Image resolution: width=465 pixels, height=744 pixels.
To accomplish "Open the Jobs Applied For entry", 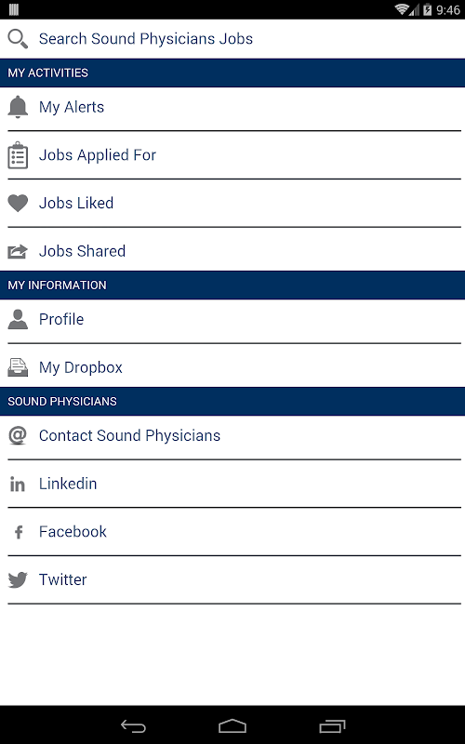I will [x=232, y=155].
